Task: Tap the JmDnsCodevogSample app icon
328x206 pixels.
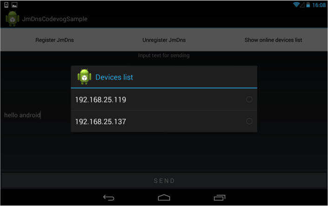Action: pos(13,19)
